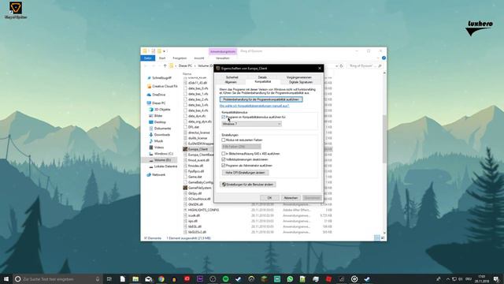Open the 8-Bit-Farben dropdown
Screen dimensions: 504x284
pyautogui.click(x=241, y=147)
